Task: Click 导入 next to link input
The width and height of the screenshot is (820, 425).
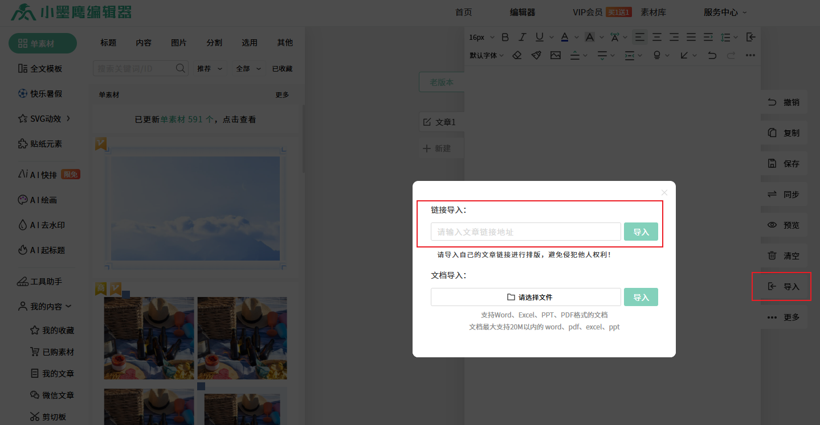Action: pos(641,232)
